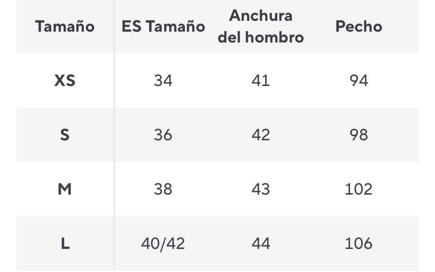Click shoulder width value 43
Viewport: 435px width, 272px height.
(261, 189)
